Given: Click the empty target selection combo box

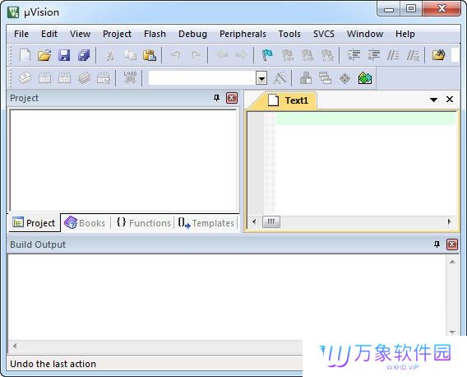Looking at the screenshot, I should pos(202,78).
